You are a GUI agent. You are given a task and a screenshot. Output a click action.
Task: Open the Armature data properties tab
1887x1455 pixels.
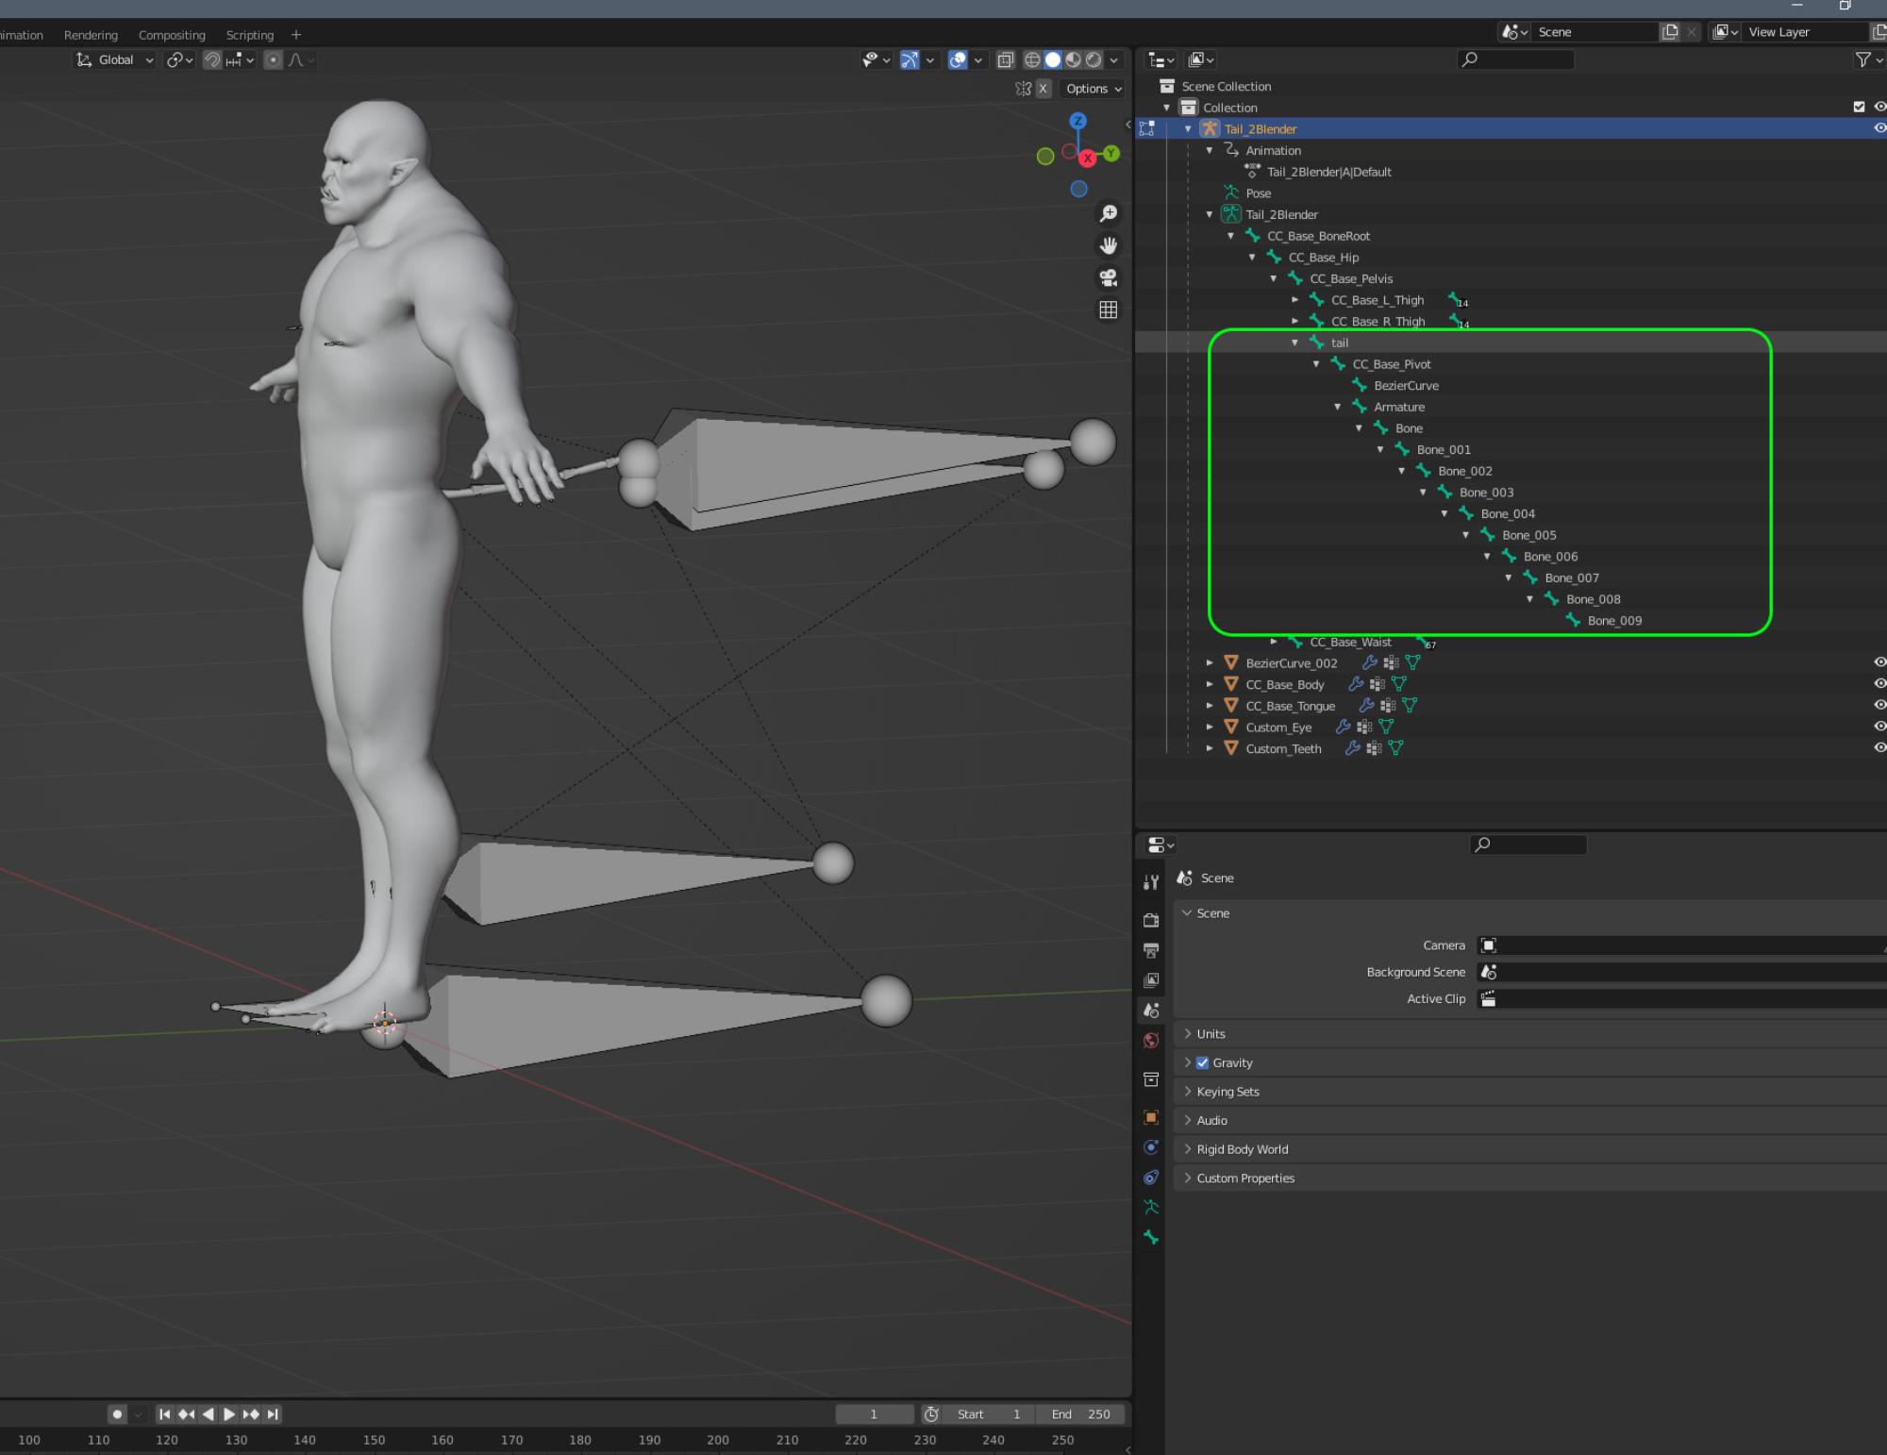pos(1151,1207)
